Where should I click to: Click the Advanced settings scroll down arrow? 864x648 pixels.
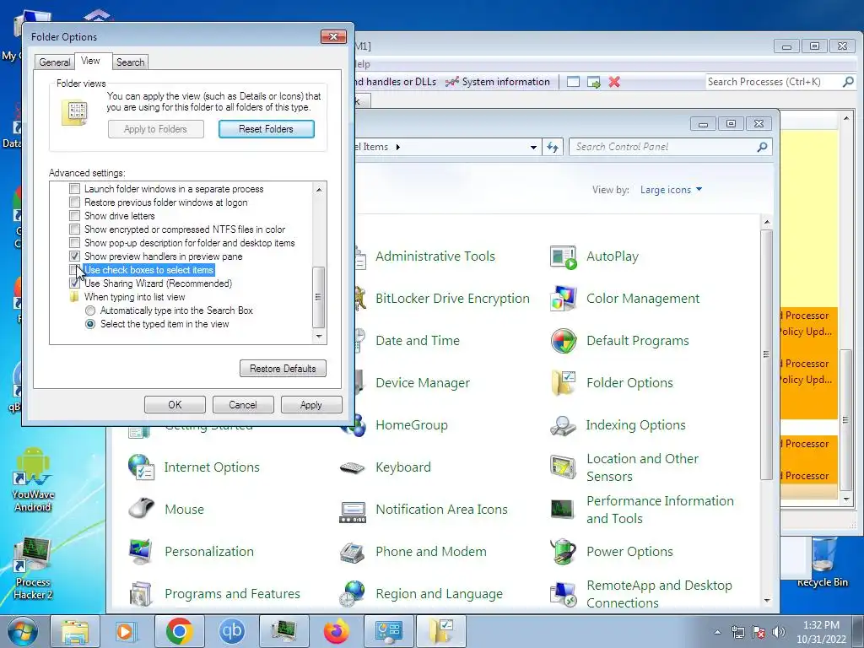click(318, 336)
